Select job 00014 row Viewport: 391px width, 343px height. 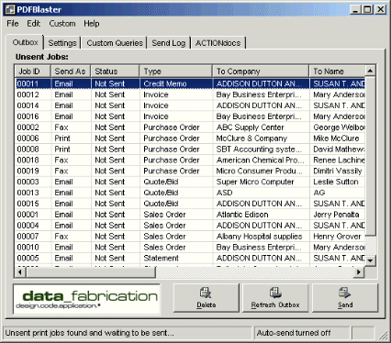coord(190,105)
